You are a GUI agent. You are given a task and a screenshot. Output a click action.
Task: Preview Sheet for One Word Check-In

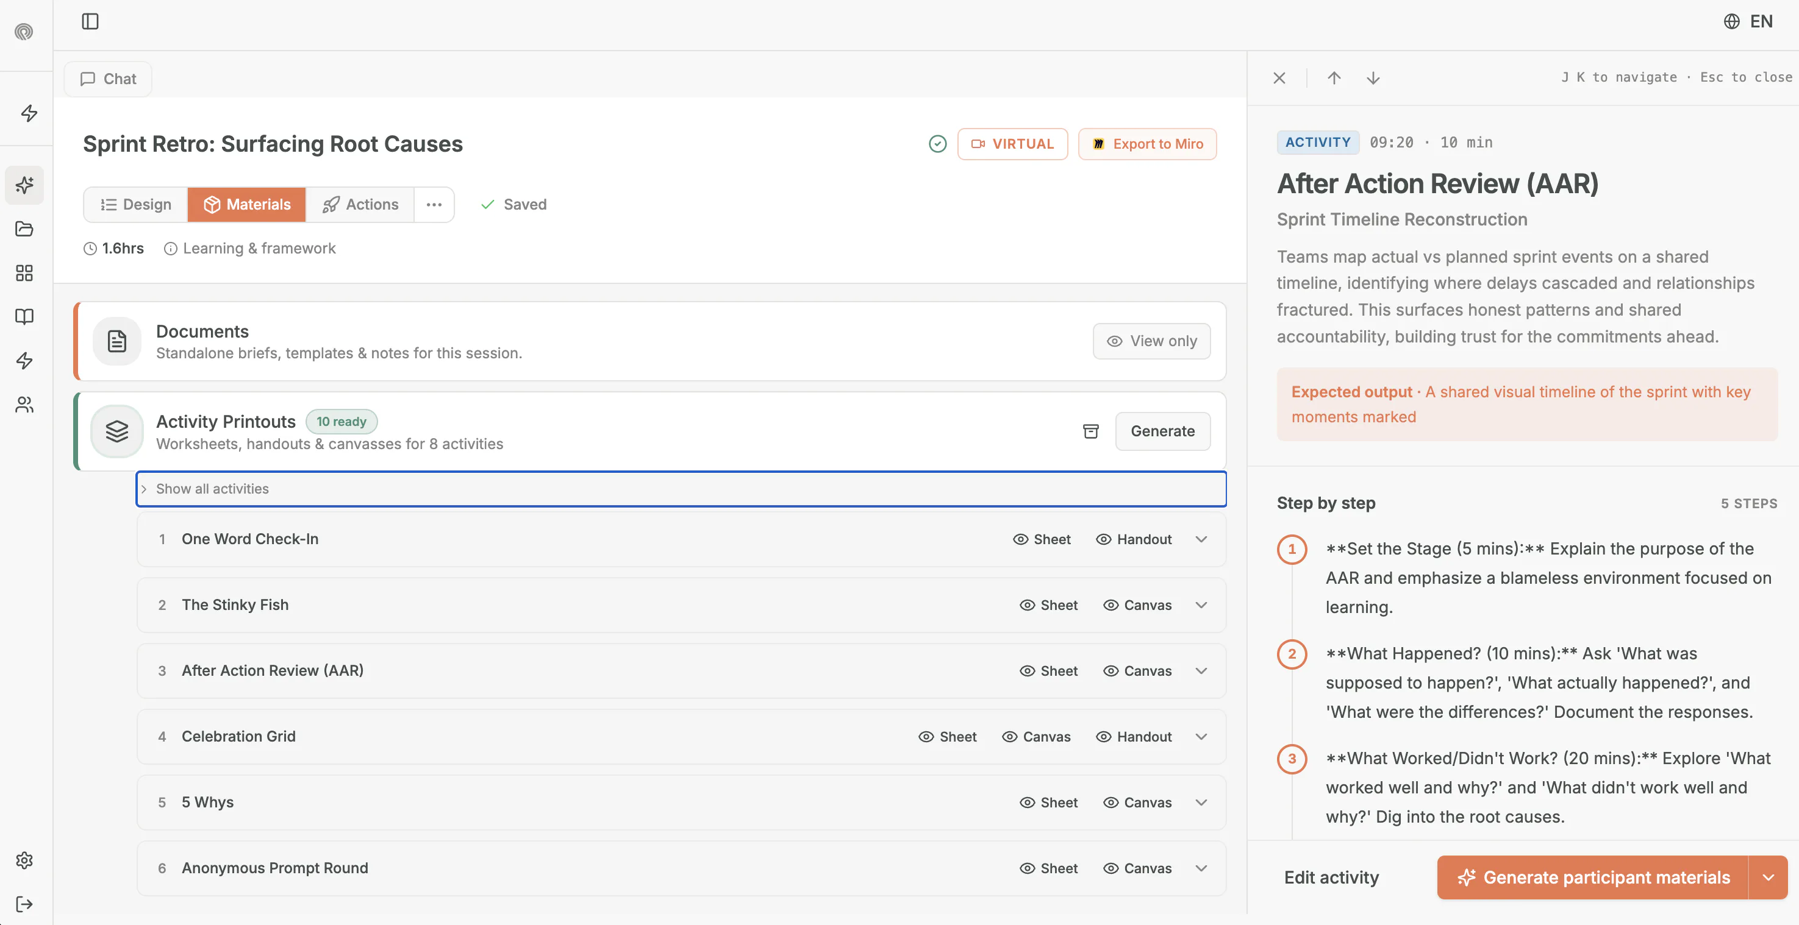coord(1041,539)
